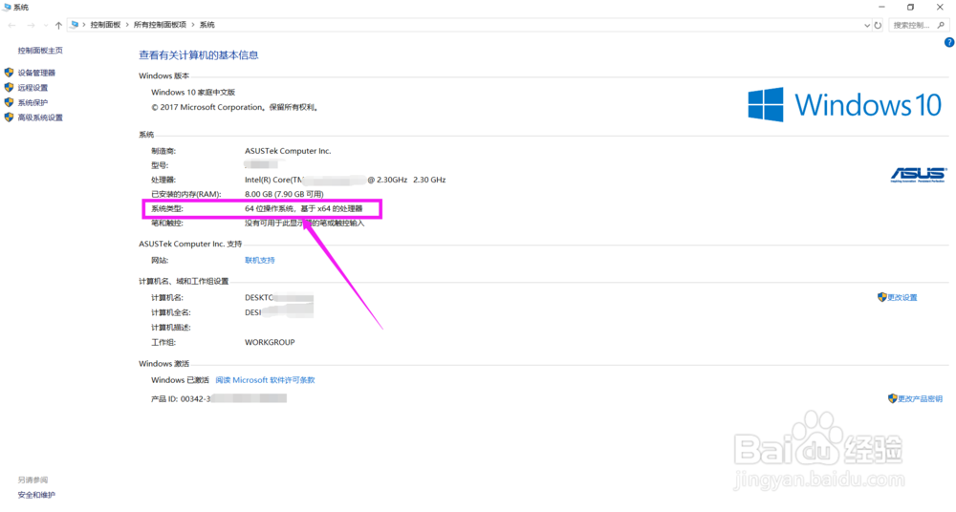Image resolution: width=956 pixels, height=512 pixels.
Task: Restore down the system window
Action: tap(910, 8)
